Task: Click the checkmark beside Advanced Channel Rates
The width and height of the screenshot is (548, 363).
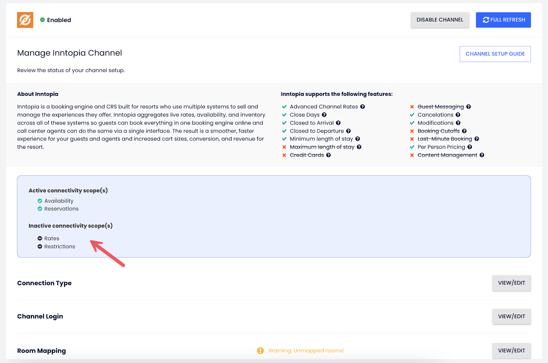Action: (x=284, y=107)
